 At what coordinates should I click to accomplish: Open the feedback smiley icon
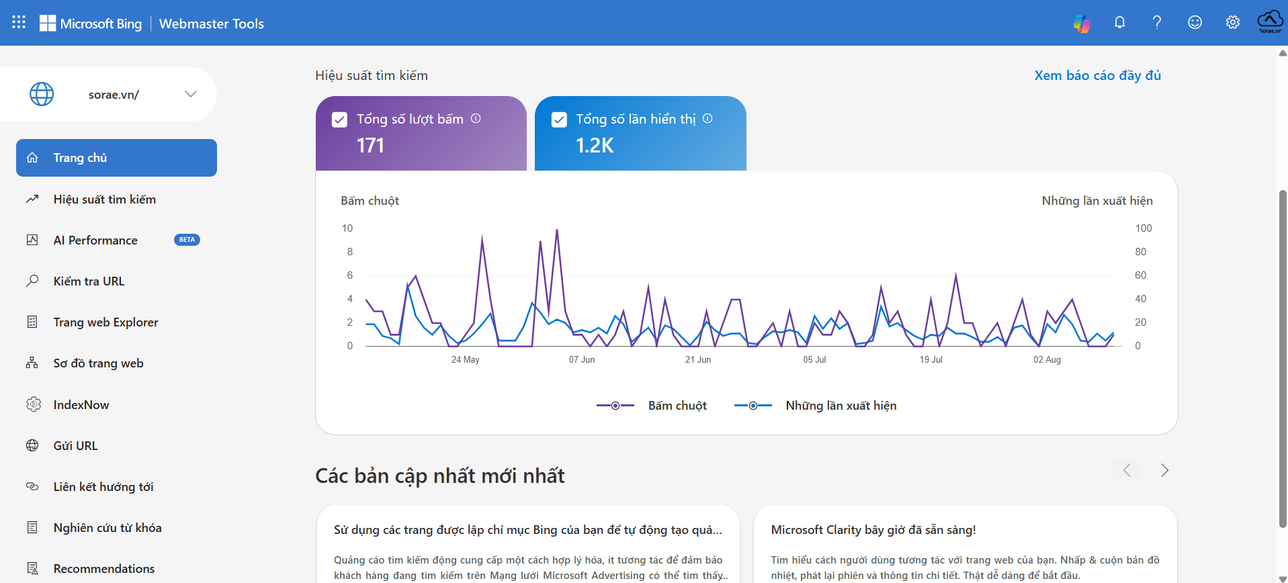coord(1195,22)
